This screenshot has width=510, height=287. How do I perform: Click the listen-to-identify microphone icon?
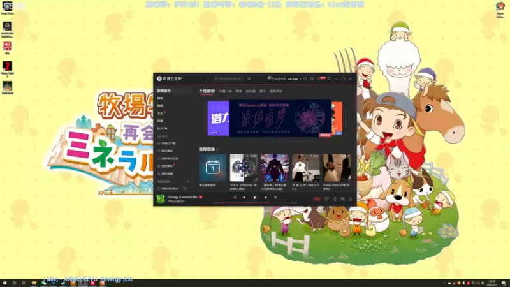coord(249,78)
